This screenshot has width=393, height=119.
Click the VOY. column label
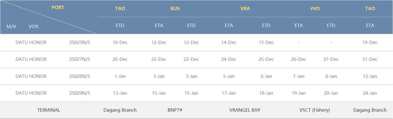[x=34, y=27]
